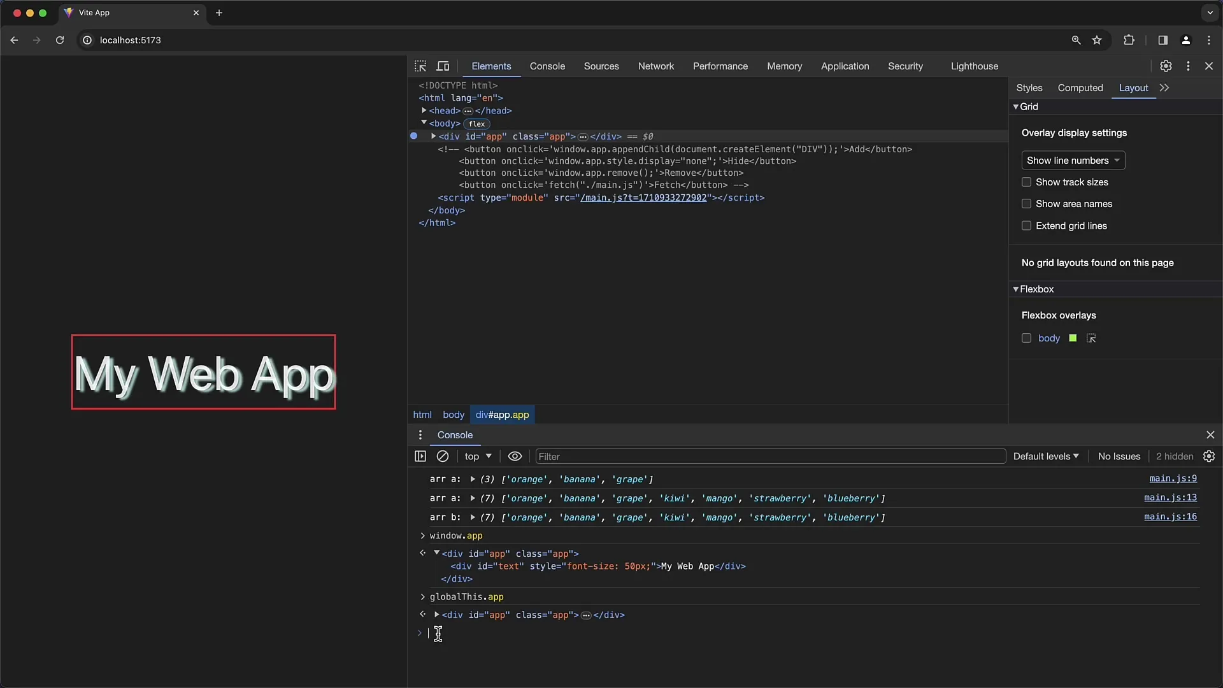Toggle Show area names checkbox
This screenshot has height=688, width=1223.
1026,203
